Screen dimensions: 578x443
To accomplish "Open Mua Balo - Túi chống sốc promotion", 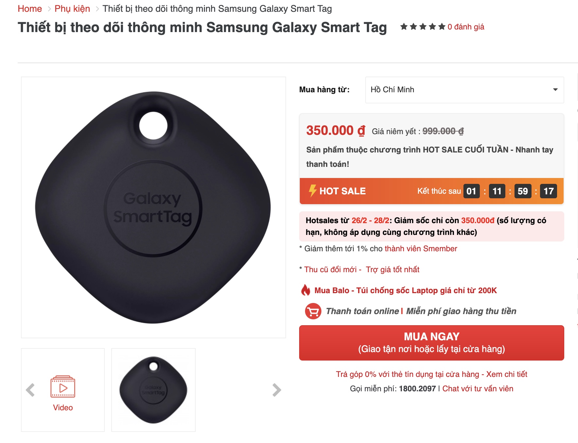I will tap(406, 291).
